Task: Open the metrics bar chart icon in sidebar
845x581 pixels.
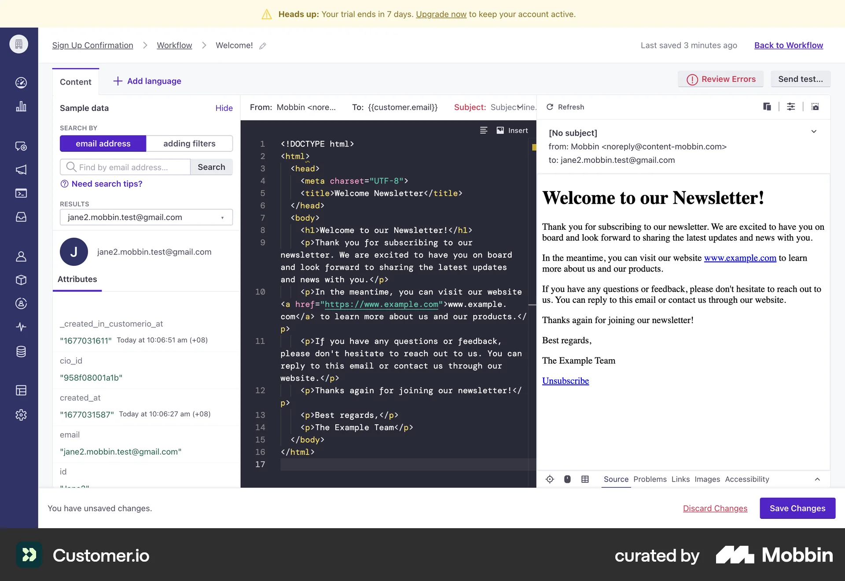Action: coord(20,106)
